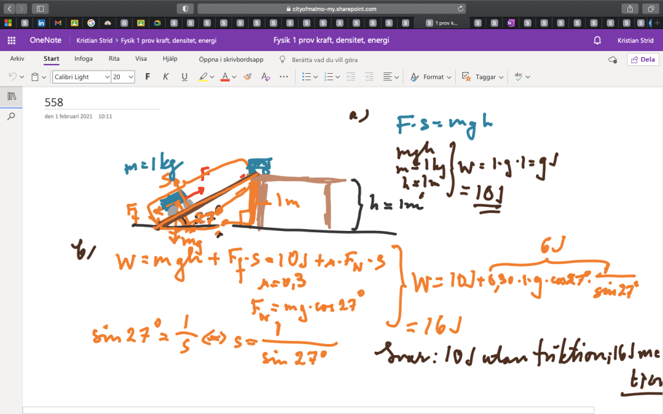
Task: Switch to the Infoga tab
Action: click(83, 59)
